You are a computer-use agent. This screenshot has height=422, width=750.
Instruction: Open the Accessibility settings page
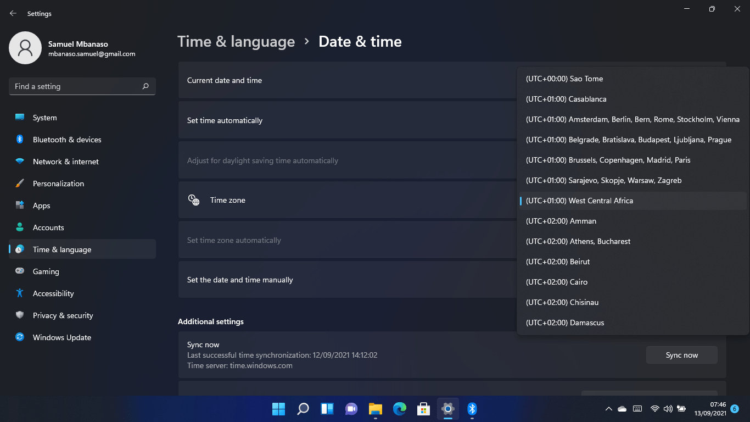coord(53,293)
